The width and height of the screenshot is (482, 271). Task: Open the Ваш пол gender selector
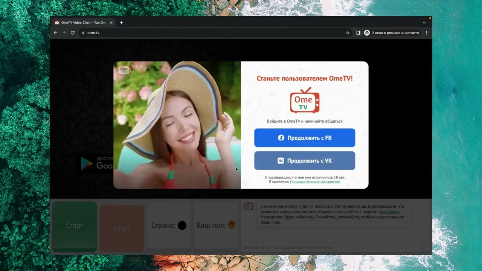[x=216, y=225]
